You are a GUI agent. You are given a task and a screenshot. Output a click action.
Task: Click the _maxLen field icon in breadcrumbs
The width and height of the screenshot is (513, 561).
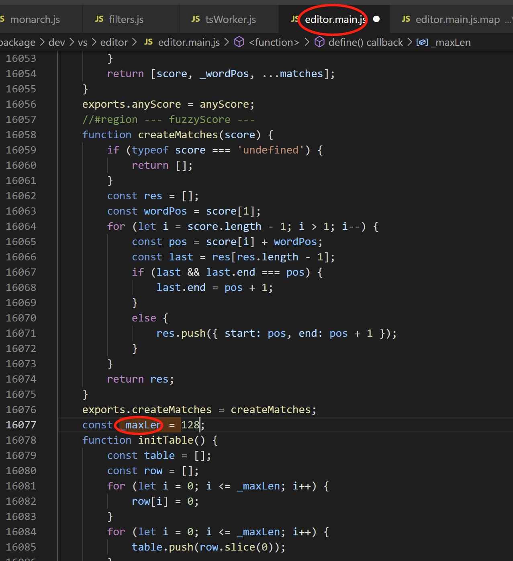tap(422, 42)
